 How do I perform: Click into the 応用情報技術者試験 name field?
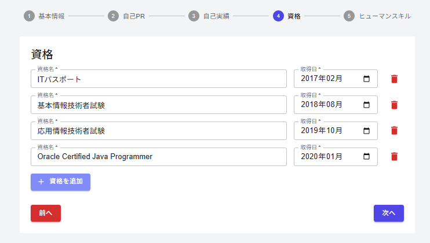coord(159,131)
